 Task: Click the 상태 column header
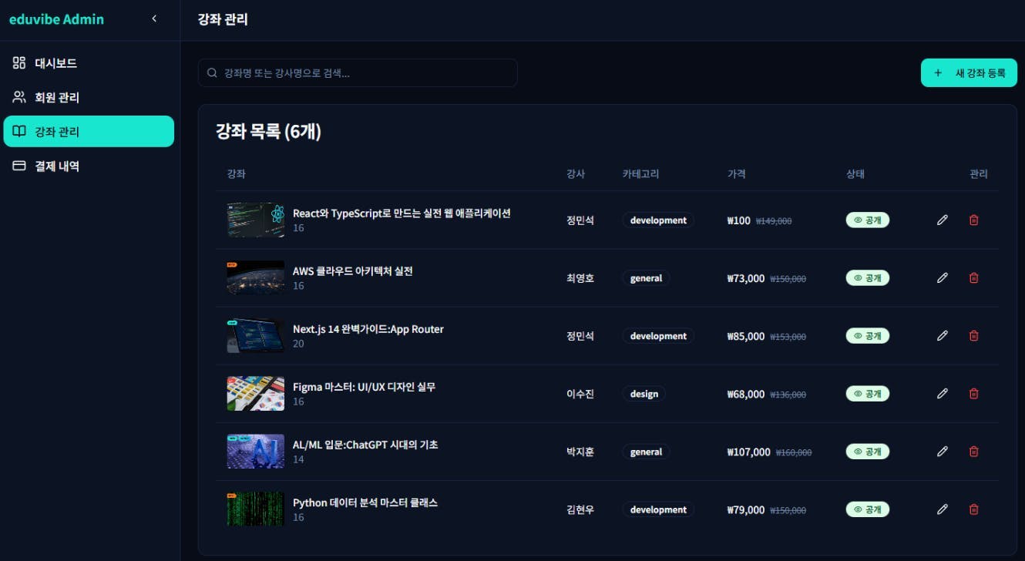coord(855,173)
